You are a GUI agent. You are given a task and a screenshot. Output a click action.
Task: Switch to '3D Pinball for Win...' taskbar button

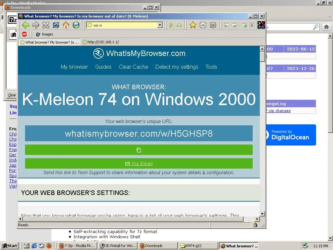[118, 246]
